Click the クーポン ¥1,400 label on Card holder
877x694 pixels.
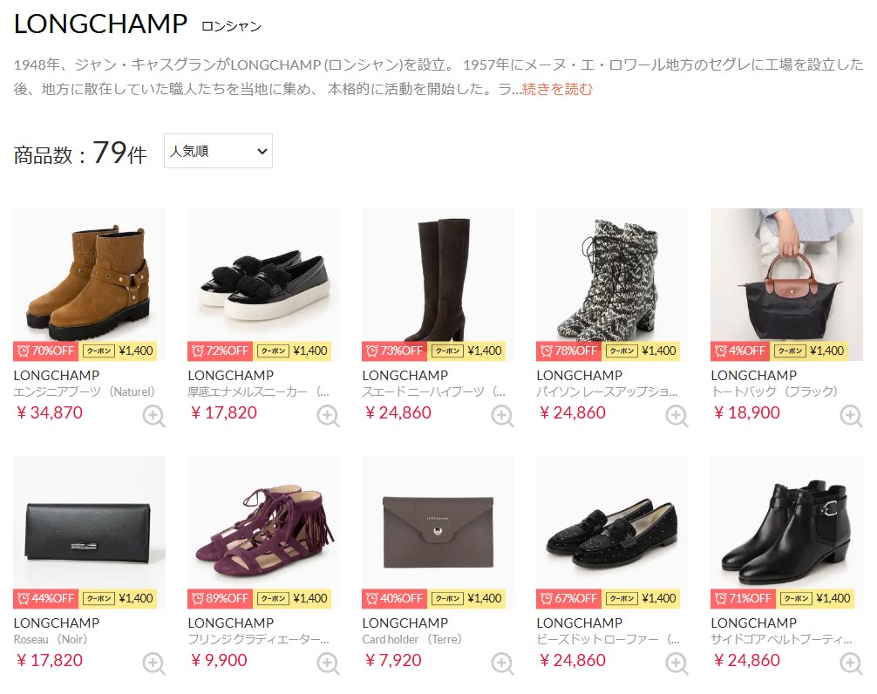point(466,598)
